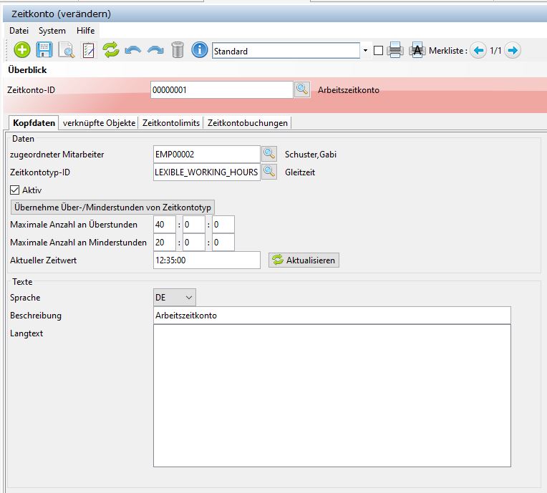Uncheck the Aktiv checkbox

(x=15, y=190)
